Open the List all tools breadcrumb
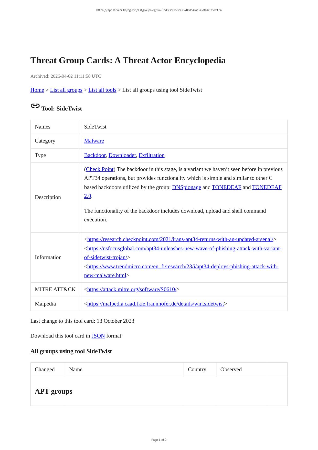The height and width of the screenshot is (450, 318). [102, 90]
